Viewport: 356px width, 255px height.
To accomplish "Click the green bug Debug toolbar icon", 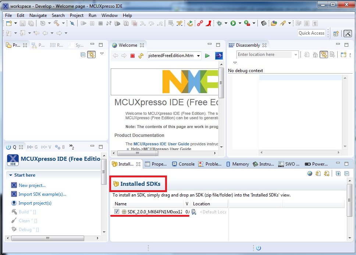I will (x=219, y=23).
